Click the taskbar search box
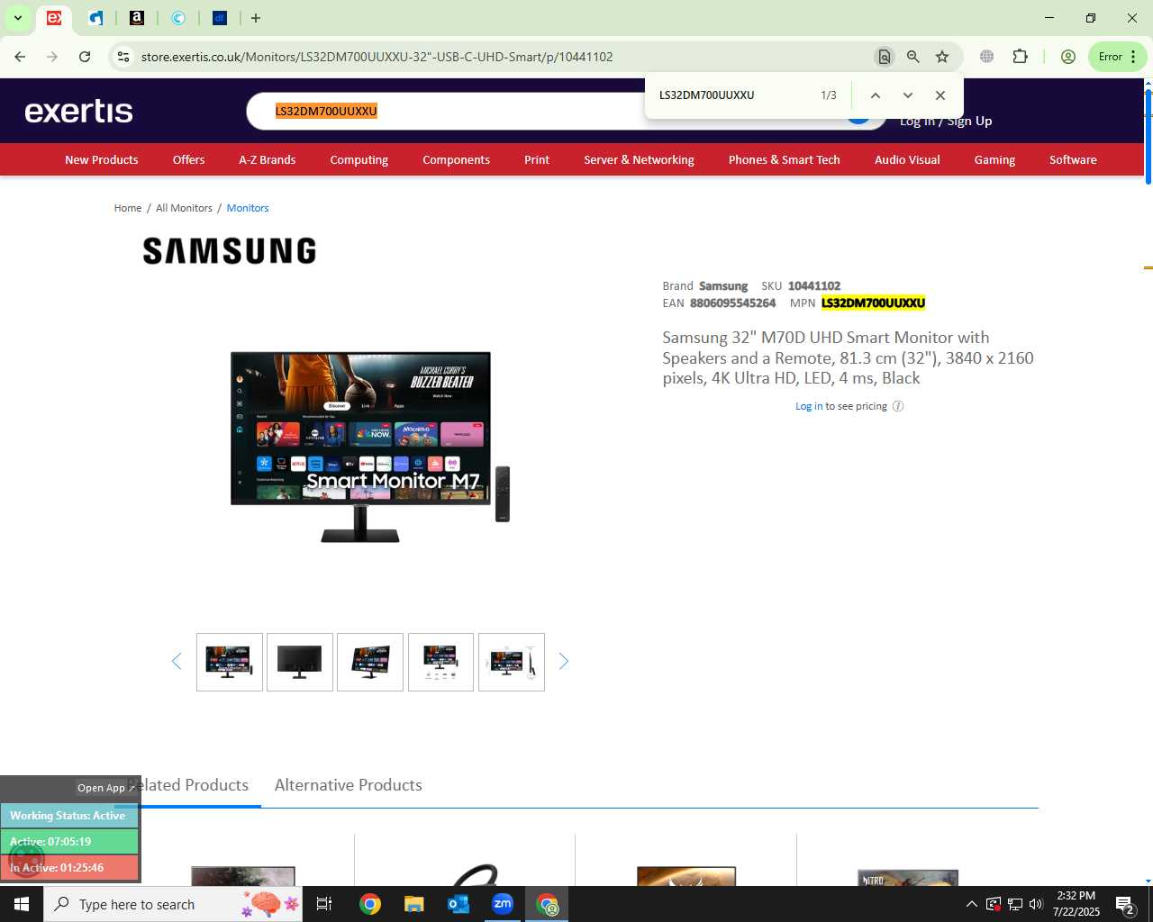Image resolution: width=1153 pixels, height=922 pixels. coord(175,904)
